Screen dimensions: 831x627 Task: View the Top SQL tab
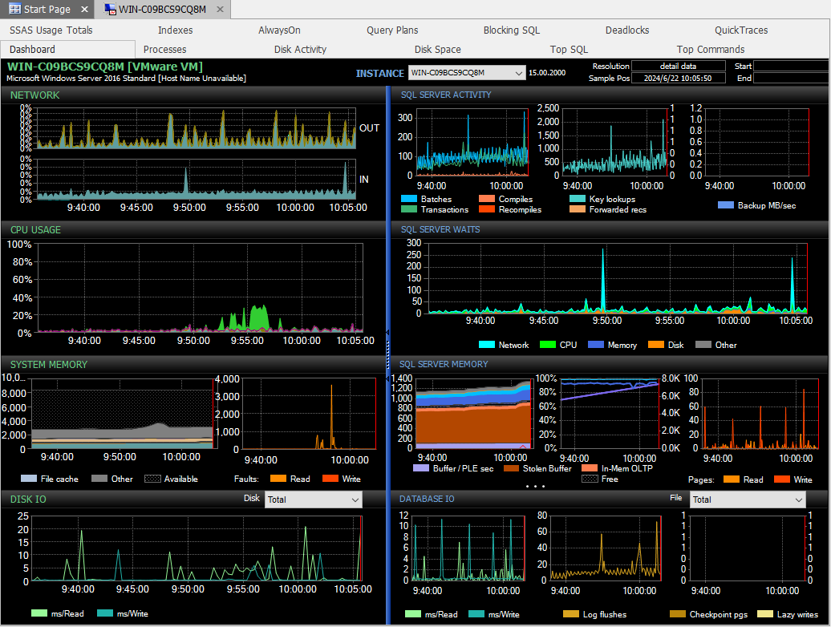tap(569, 49)
